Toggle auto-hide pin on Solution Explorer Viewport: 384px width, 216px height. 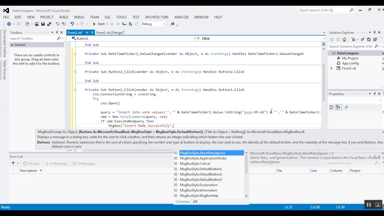(374, 32)
